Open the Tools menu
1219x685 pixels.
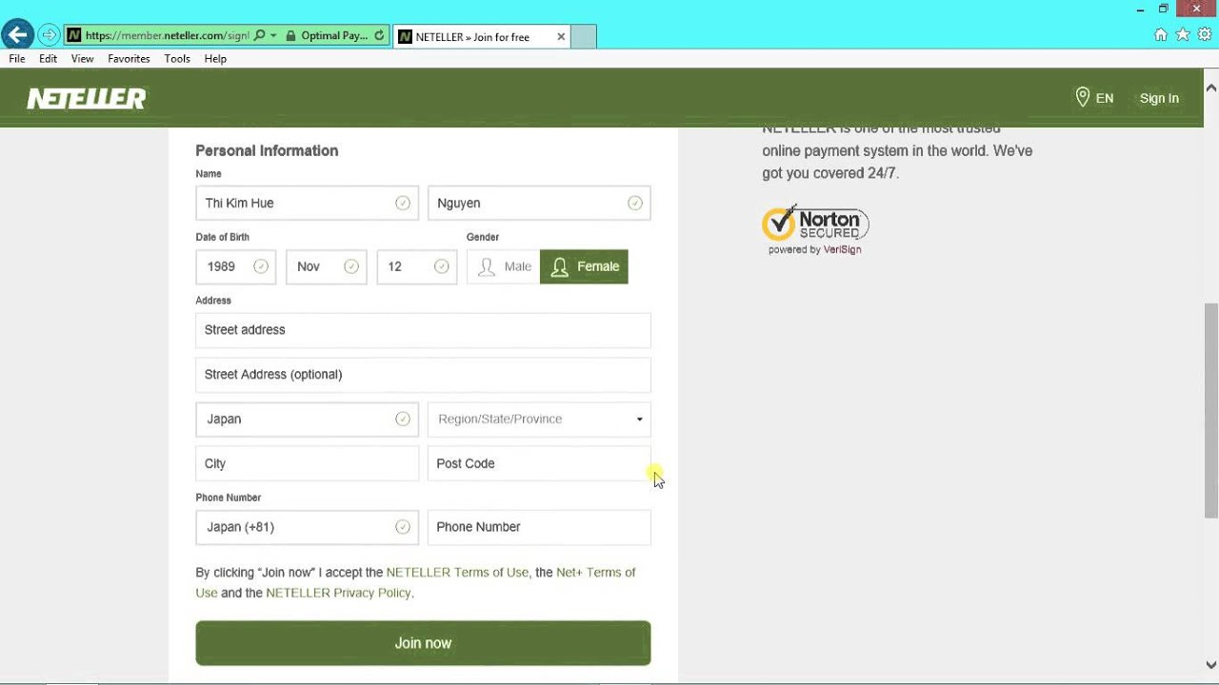coord(177,59)
